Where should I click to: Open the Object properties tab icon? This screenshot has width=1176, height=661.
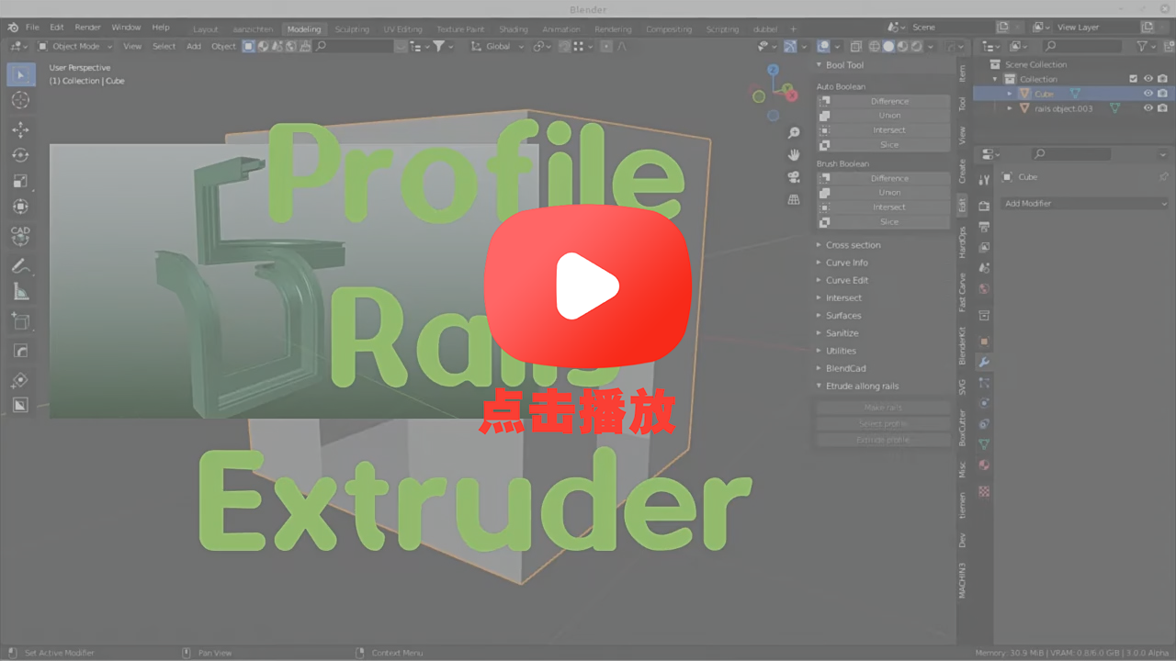984,341
